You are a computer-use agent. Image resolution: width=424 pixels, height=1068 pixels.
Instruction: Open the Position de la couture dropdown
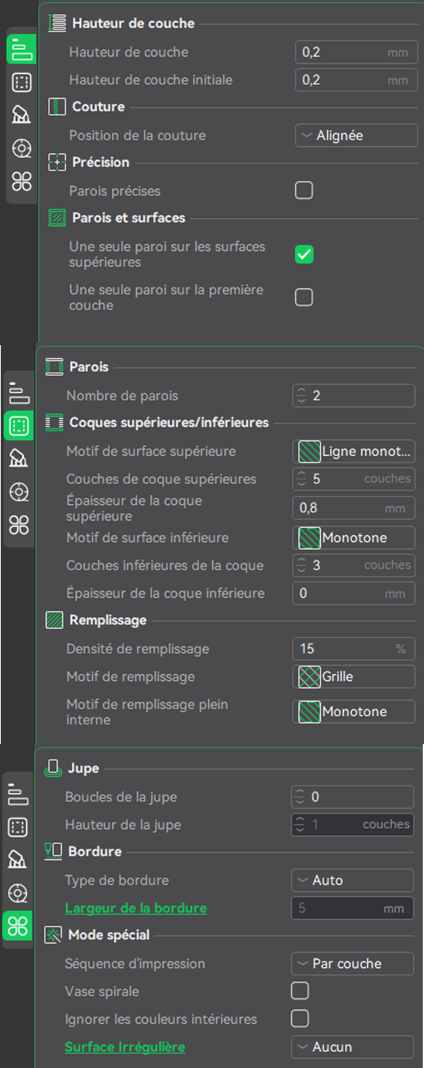point(356,135)
